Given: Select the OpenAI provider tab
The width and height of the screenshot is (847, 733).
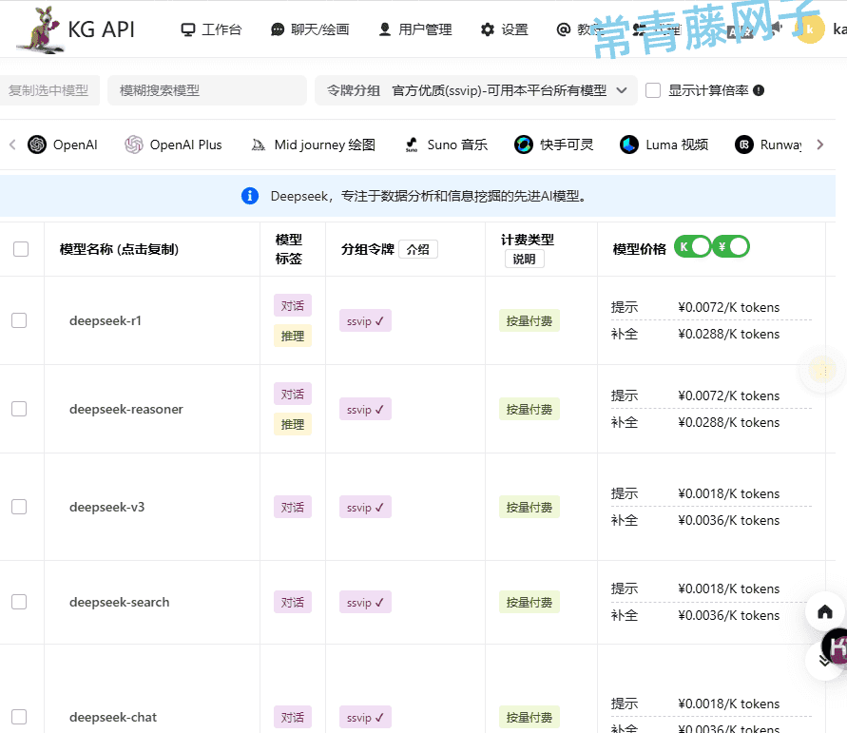Looking at the screenshot, I should pos(63,145).
